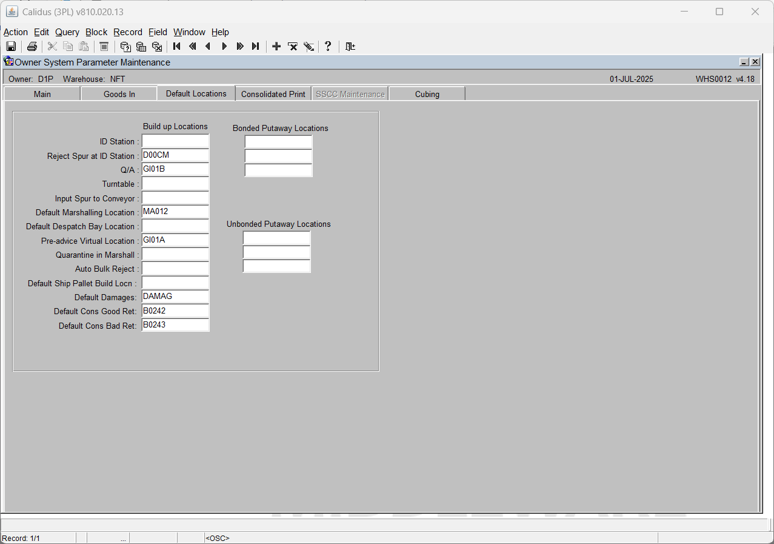Click the Default Despatch Bay Location field
This screenshot has width=774, height=544.
coord(175,226)
